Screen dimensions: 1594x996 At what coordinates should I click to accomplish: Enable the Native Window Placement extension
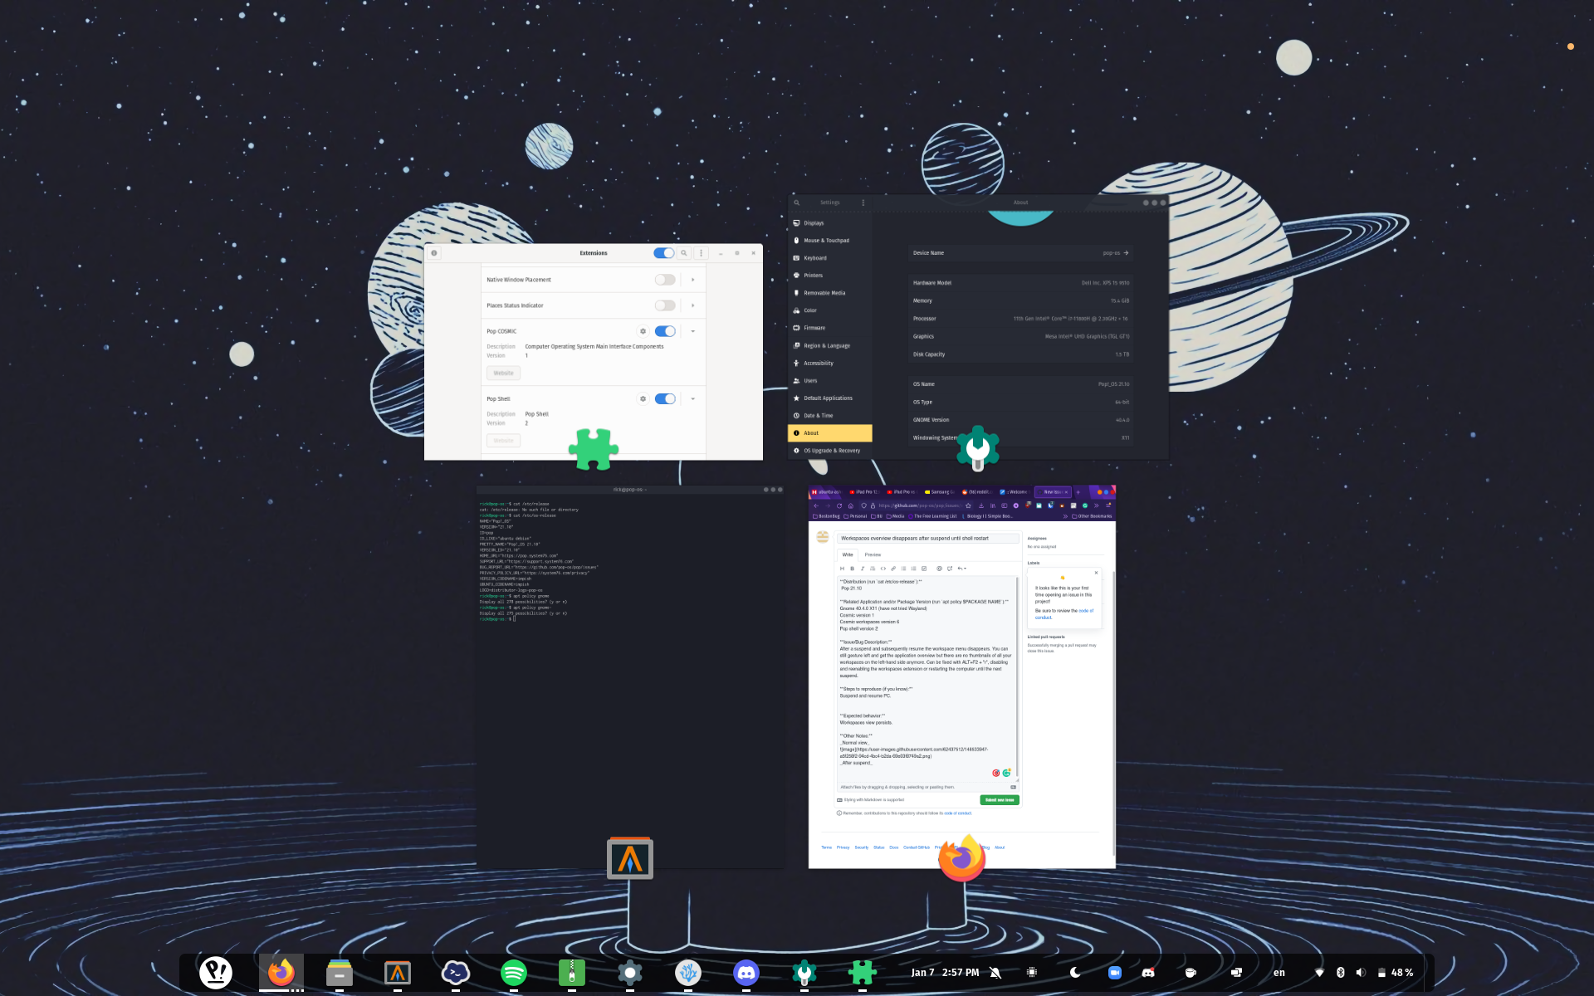pyautogui.click(x=665, y=279)
